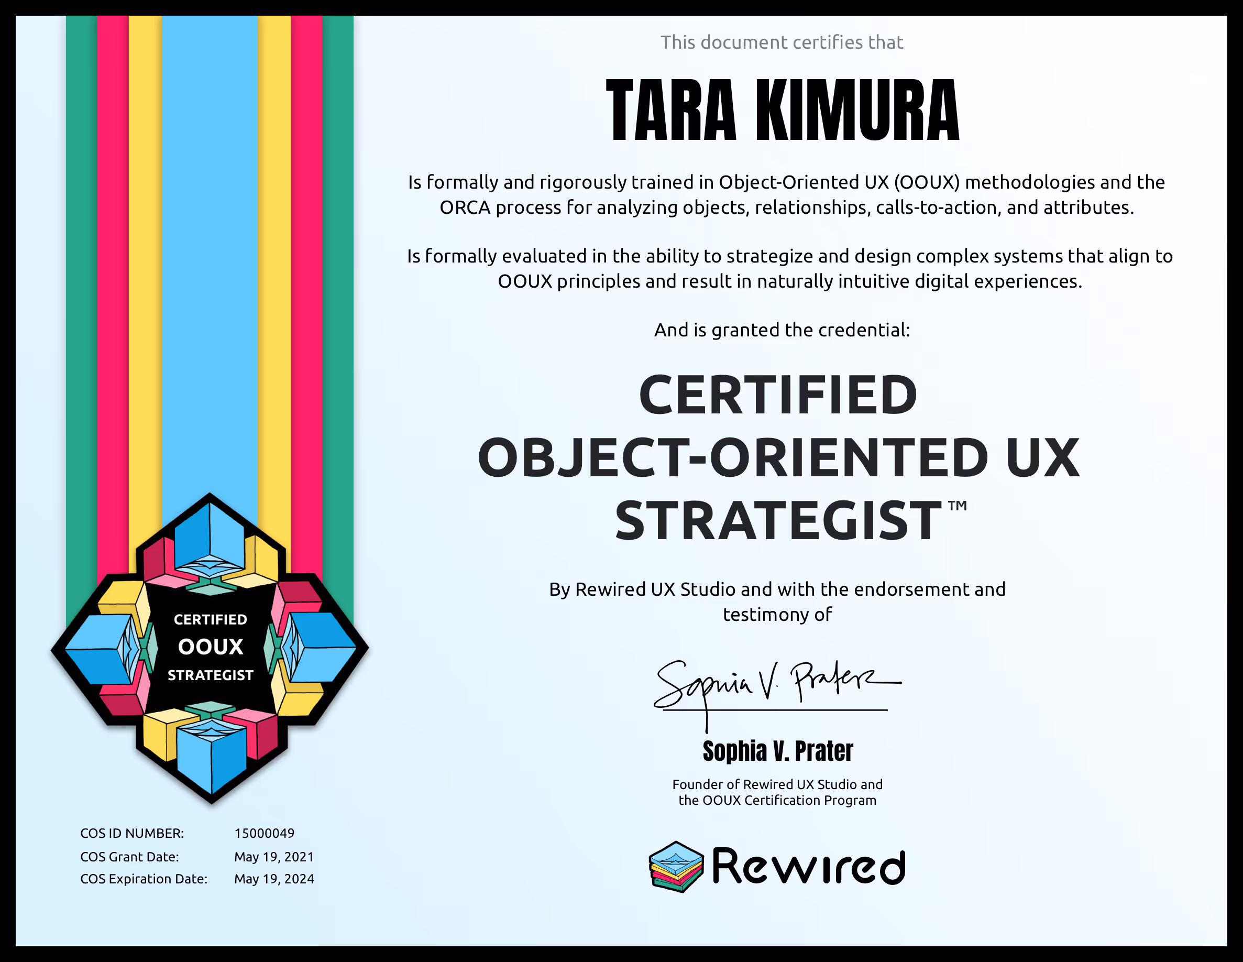Click 'By Rewired UX Studio and with' line
The width and height of the screenshot is (1243, 962).
click(x=777, y=589)
